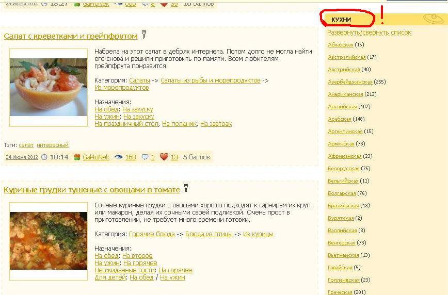The height and width of the screenshot is (295, 448).
Task: Open the Кухни sidebar section header
Action: (x=342, y=20)
